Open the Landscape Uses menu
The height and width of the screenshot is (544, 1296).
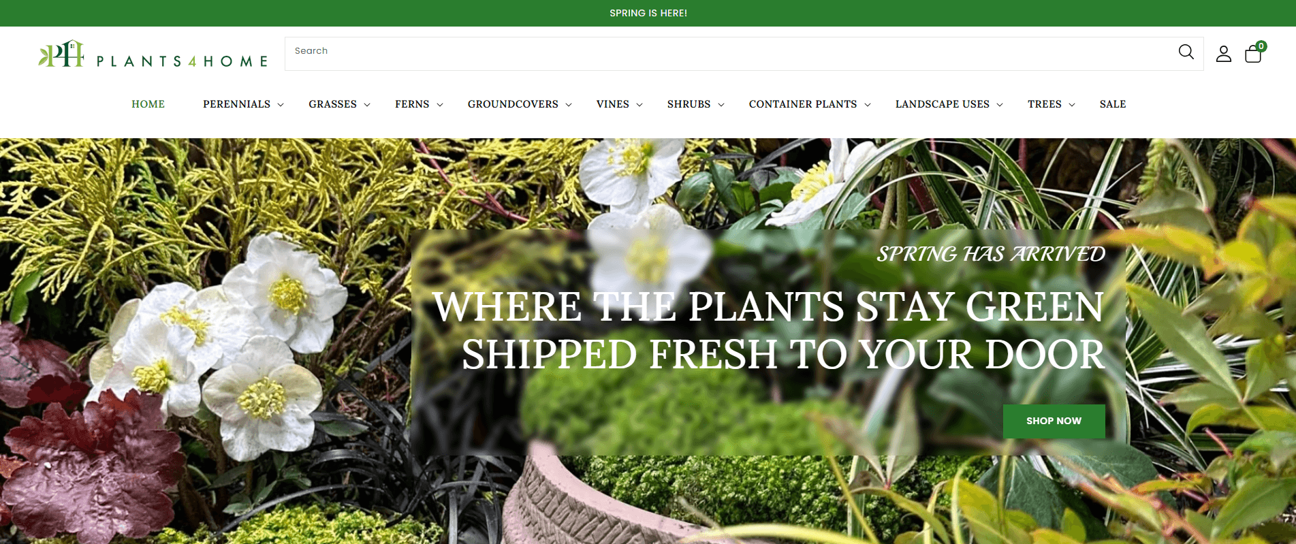[943, 104]
